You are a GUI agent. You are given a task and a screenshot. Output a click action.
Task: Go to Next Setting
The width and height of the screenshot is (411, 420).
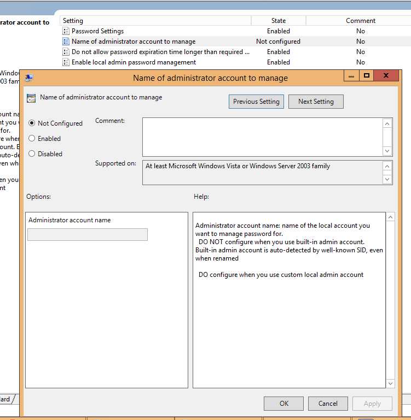click(316, 102)
